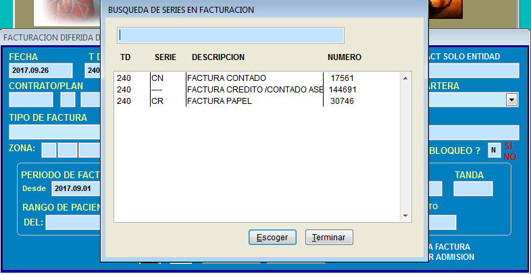Click series code CR in list
The height and width of the screenshot is (274, 531).
(157, 101)
